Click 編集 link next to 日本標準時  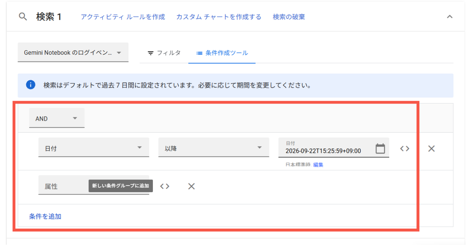tap(318, 164)
